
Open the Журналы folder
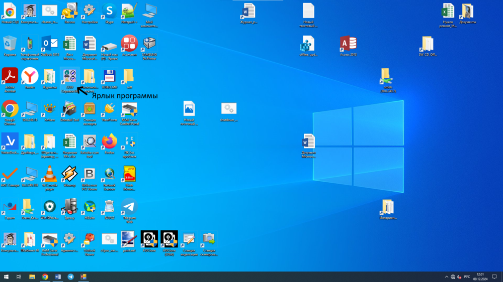tap(50, 79)
